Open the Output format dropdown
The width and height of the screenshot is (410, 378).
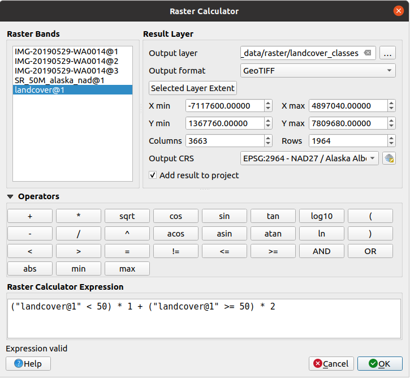click(318, 71)
